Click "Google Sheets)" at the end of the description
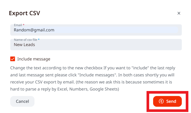 [x=104, y=89]
